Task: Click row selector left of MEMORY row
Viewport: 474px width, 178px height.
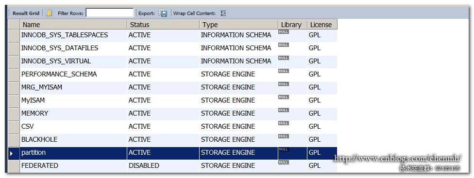Action: 14,114
